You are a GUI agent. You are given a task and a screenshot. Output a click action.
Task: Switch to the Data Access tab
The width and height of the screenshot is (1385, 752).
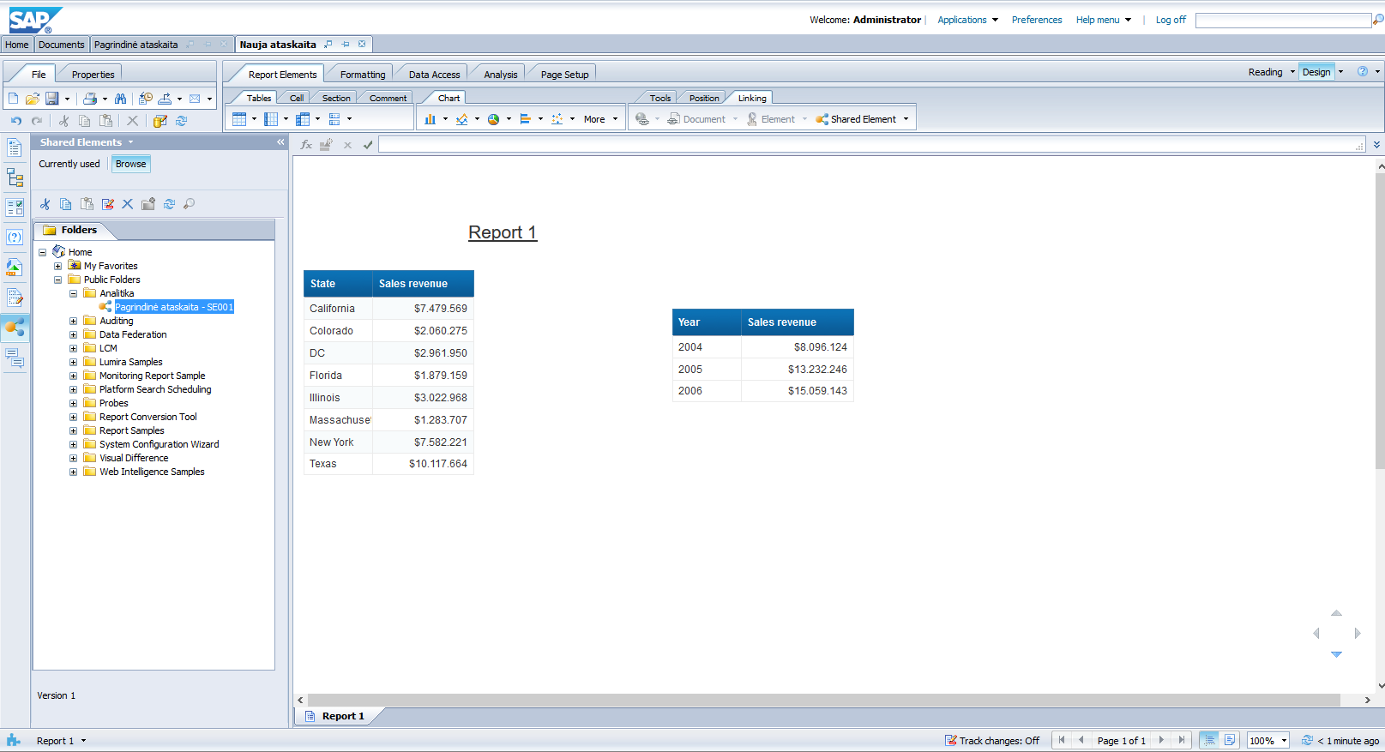[434, 75]
